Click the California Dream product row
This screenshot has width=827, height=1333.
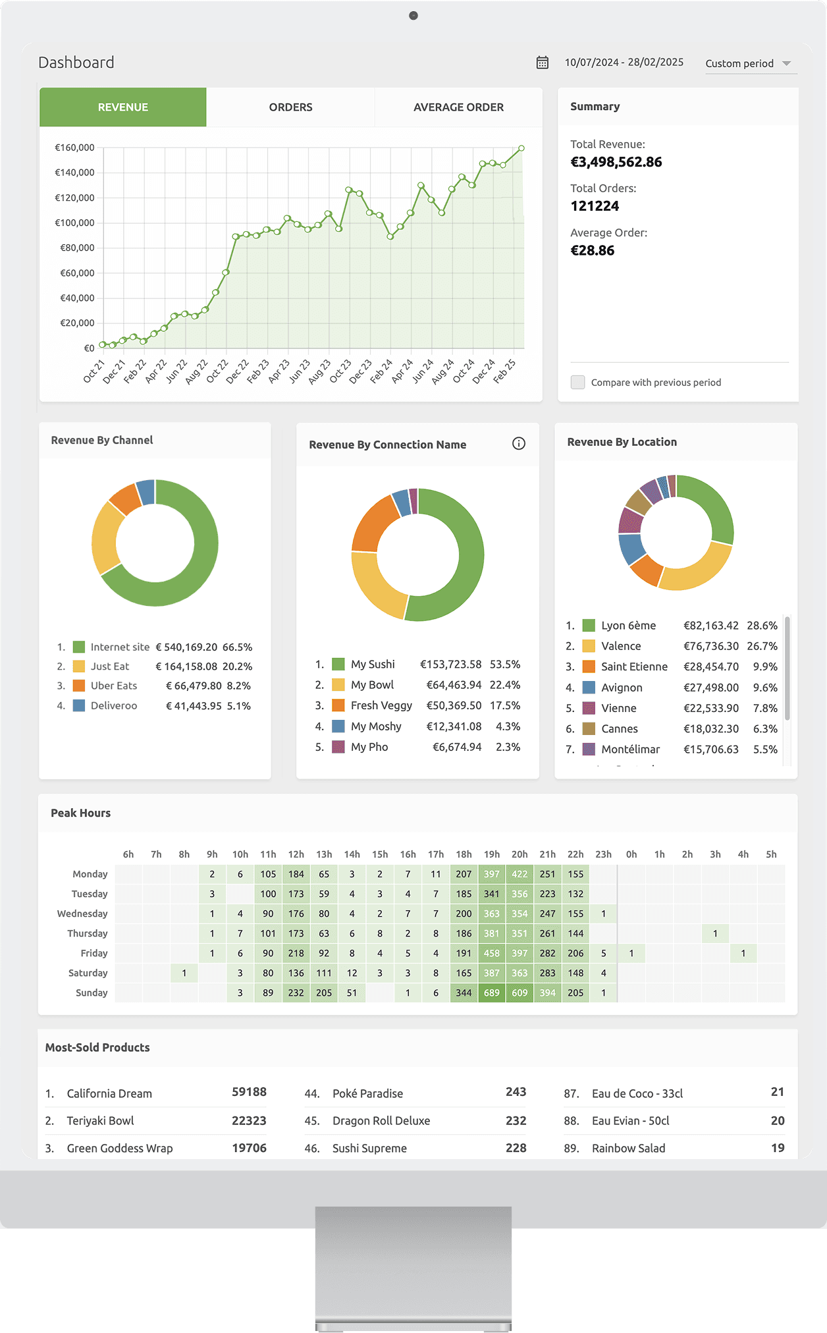[155, 1093]
